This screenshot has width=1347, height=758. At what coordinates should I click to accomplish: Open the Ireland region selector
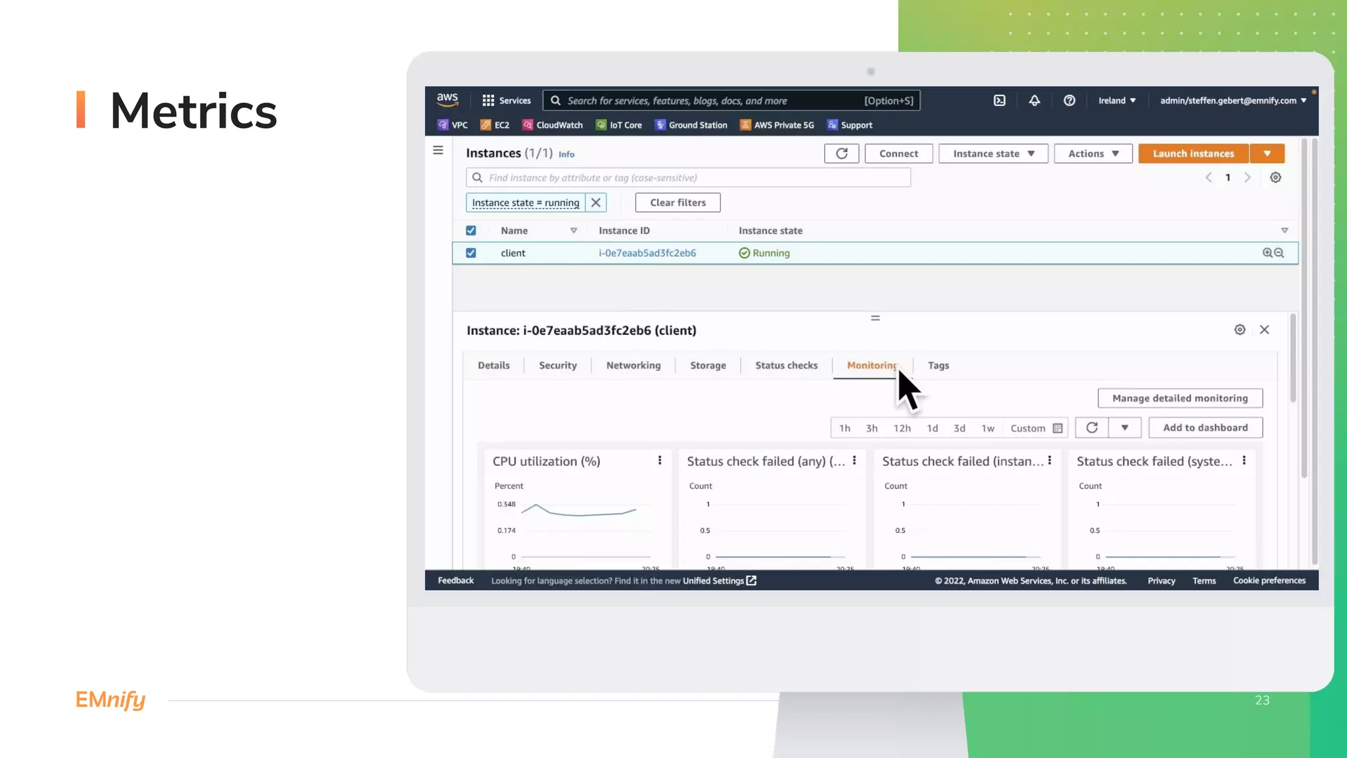pos(1116,101)
